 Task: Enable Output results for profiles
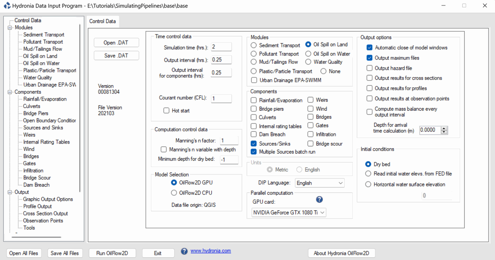[x=369, y=88]
